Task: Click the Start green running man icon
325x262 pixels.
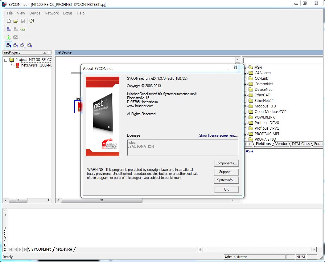Action: pyautogui.click(x=9, y=37)
